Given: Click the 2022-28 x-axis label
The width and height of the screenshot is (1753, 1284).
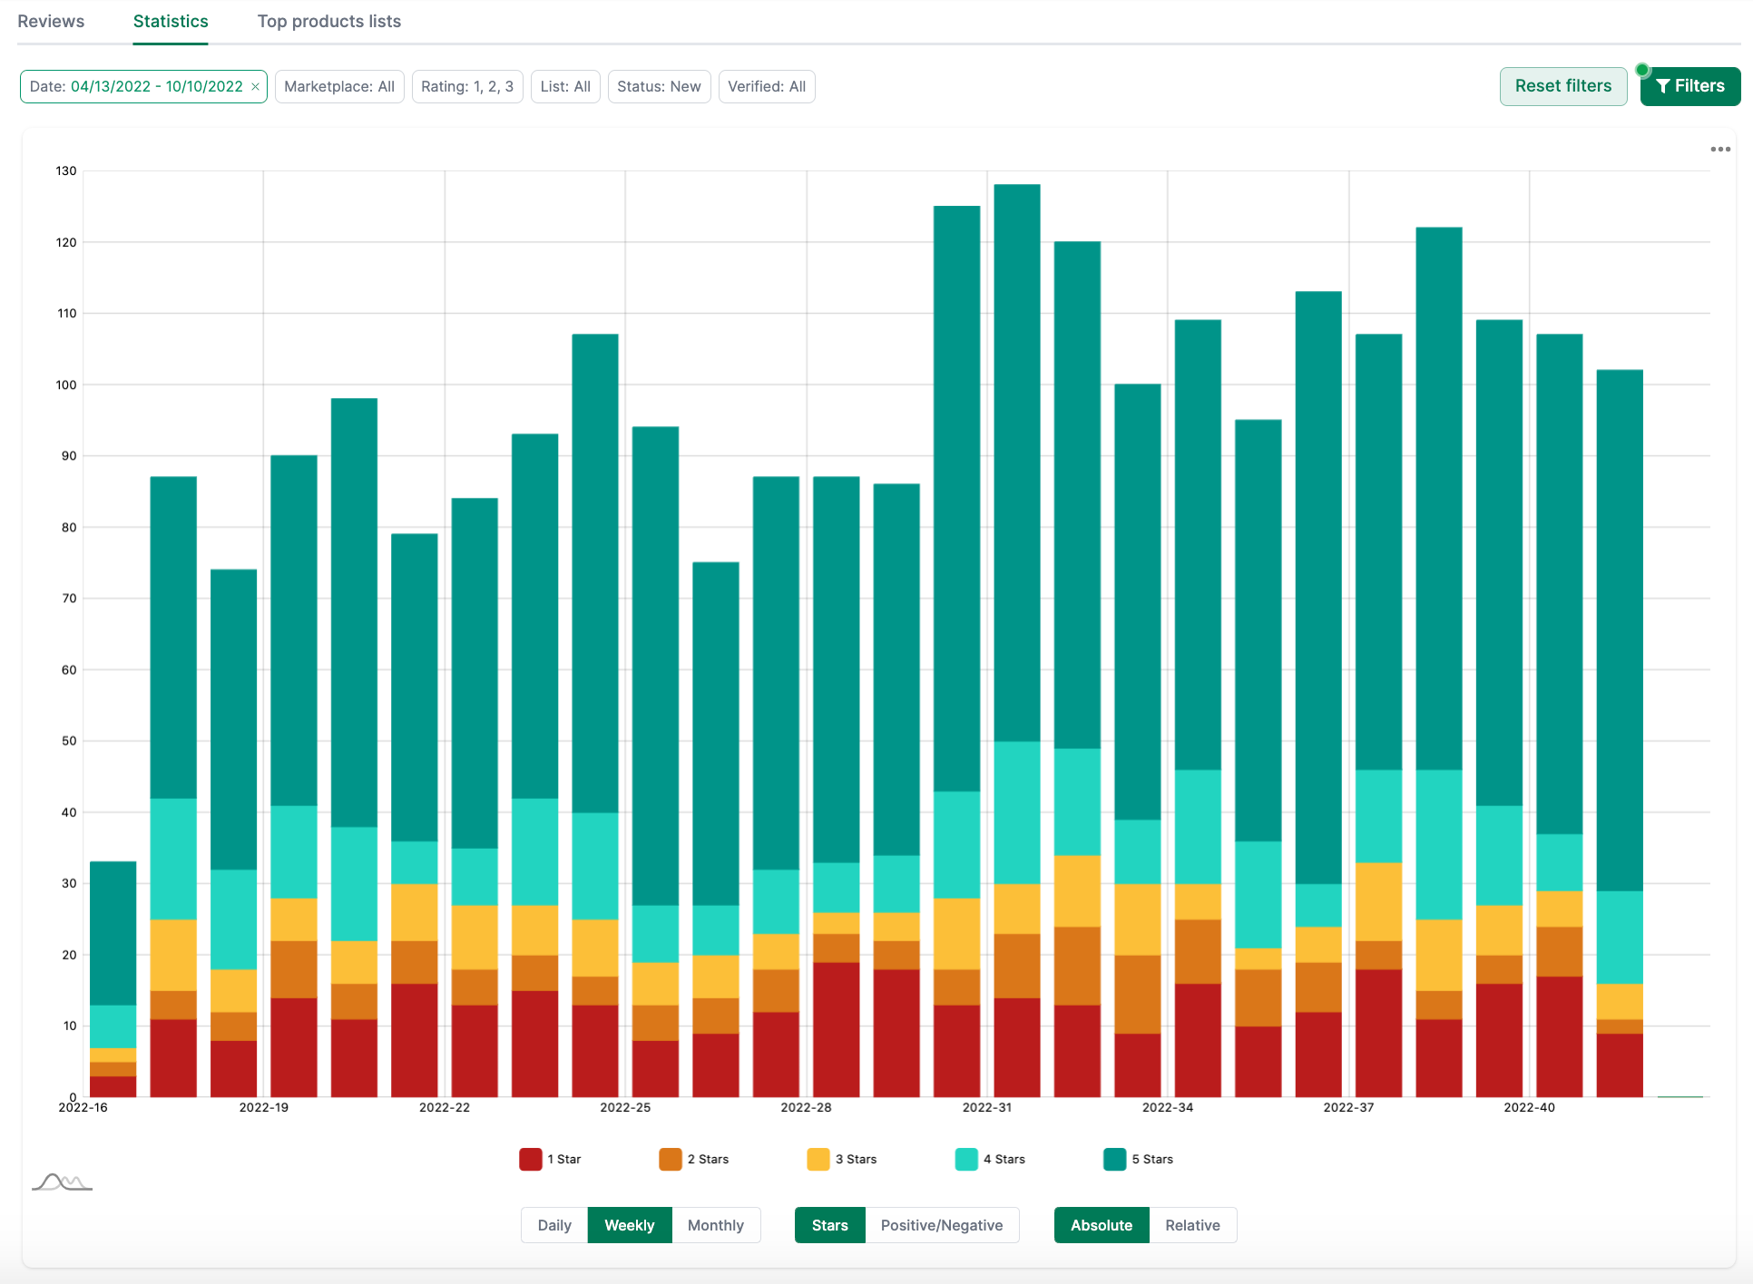Looking at the screenshot, I should tap(806, 1107).
